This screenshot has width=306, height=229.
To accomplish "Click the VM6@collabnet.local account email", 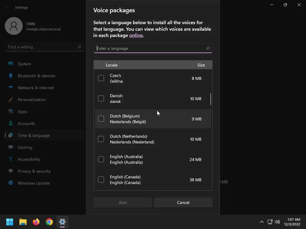I will pyautogui.click(x=43, y=29).
